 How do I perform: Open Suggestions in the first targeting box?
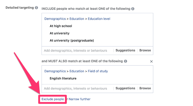[125, 50]
